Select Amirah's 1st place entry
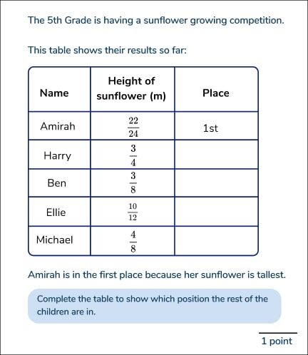Image resolution: width=308 pixels, height=355 pixels. [210, 128]
